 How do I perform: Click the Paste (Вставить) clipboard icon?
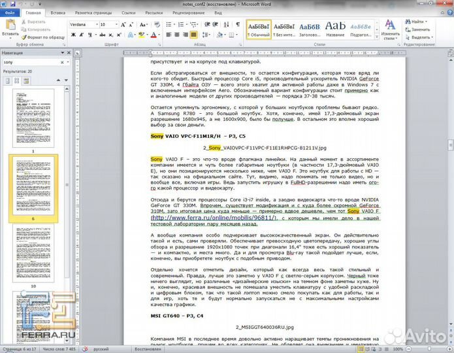10,25
